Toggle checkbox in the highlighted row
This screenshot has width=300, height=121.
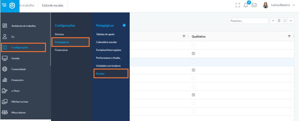pyautogui.click(x=194, y=62)
